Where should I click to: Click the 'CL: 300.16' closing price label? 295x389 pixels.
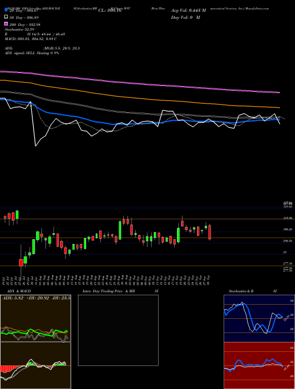[110, 11]
